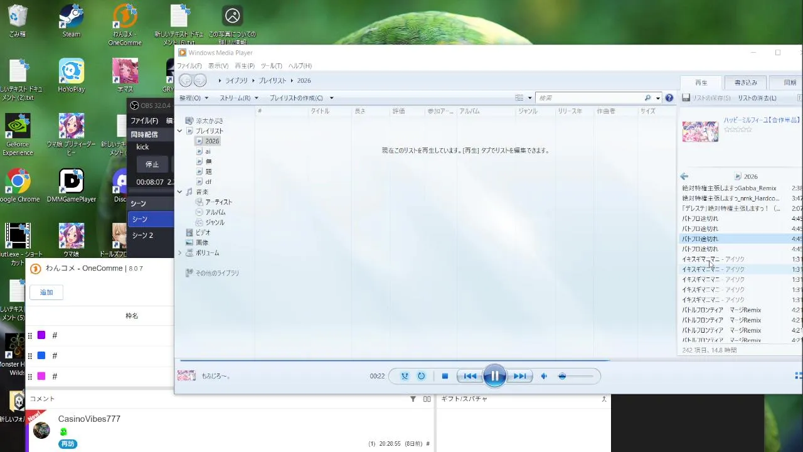Open Media Player help icon
Viewport: 803px width, 452px height.
[x=669, y=98]
